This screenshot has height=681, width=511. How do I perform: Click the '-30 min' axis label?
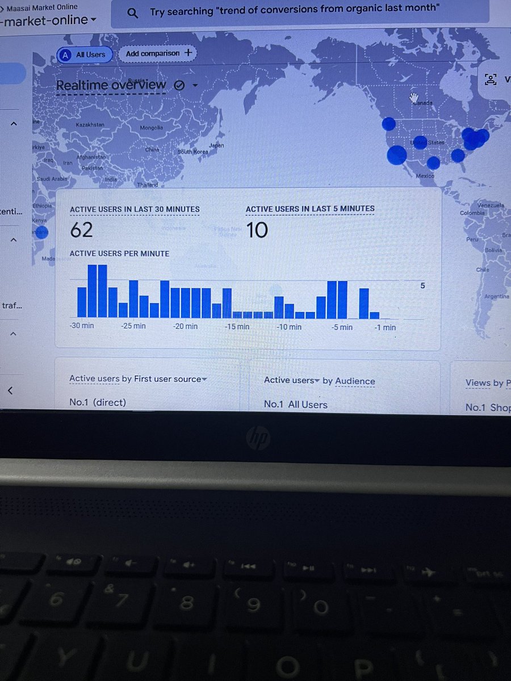coord(82,326)
